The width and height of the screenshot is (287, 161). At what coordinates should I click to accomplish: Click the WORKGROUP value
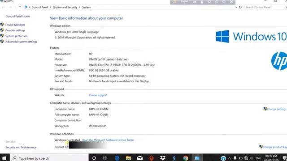pyautogui.click(x=97, y=126)
